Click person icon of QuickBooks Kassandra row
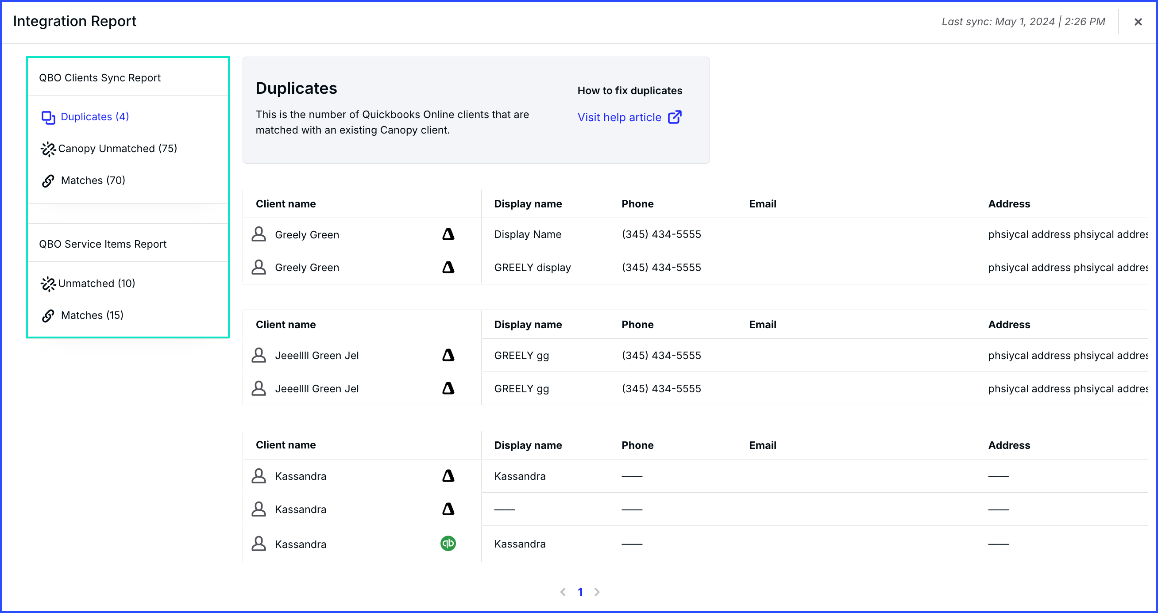Screen dimensions: 1158x613 coord(259,544)
